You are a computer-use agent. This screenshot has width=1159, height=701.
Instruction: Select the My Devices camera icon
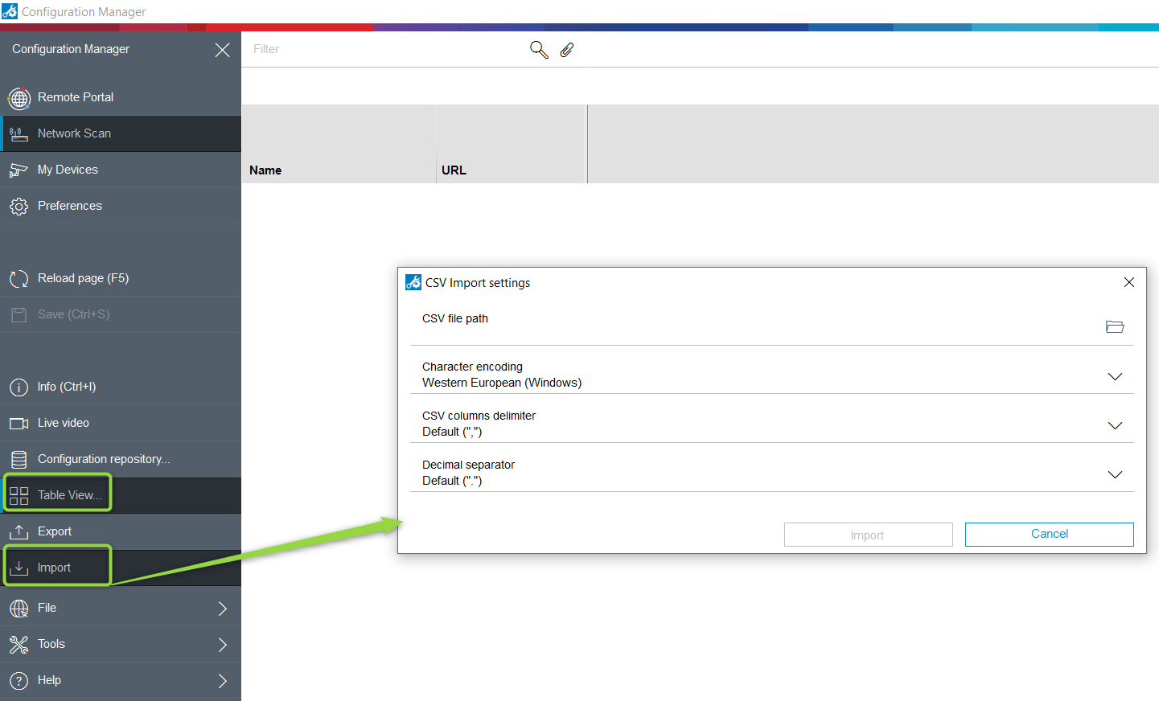coord(18,170)
